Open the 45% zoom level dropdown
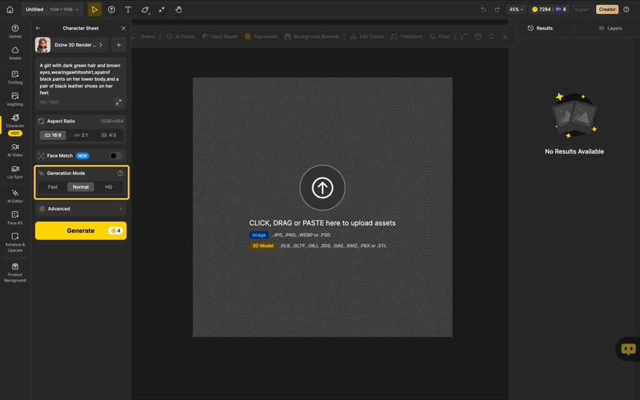This screenshot has height=400, width=640. coord(516,9)
